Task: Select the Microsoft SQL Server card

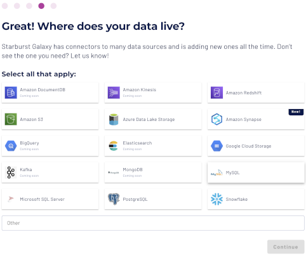Action: (50, 199)
